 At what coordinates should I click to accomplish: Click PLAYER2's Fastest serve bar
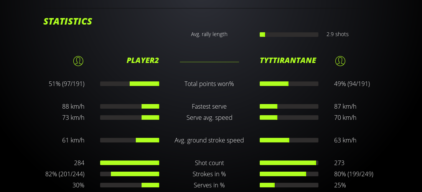[x=130, y=106]
